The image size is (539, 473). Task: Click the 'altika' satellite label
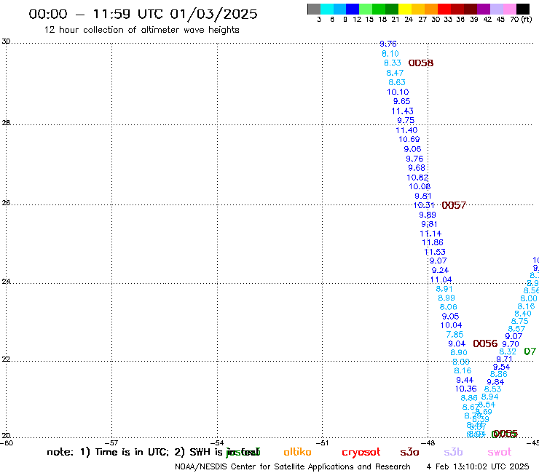click(297, 452)
